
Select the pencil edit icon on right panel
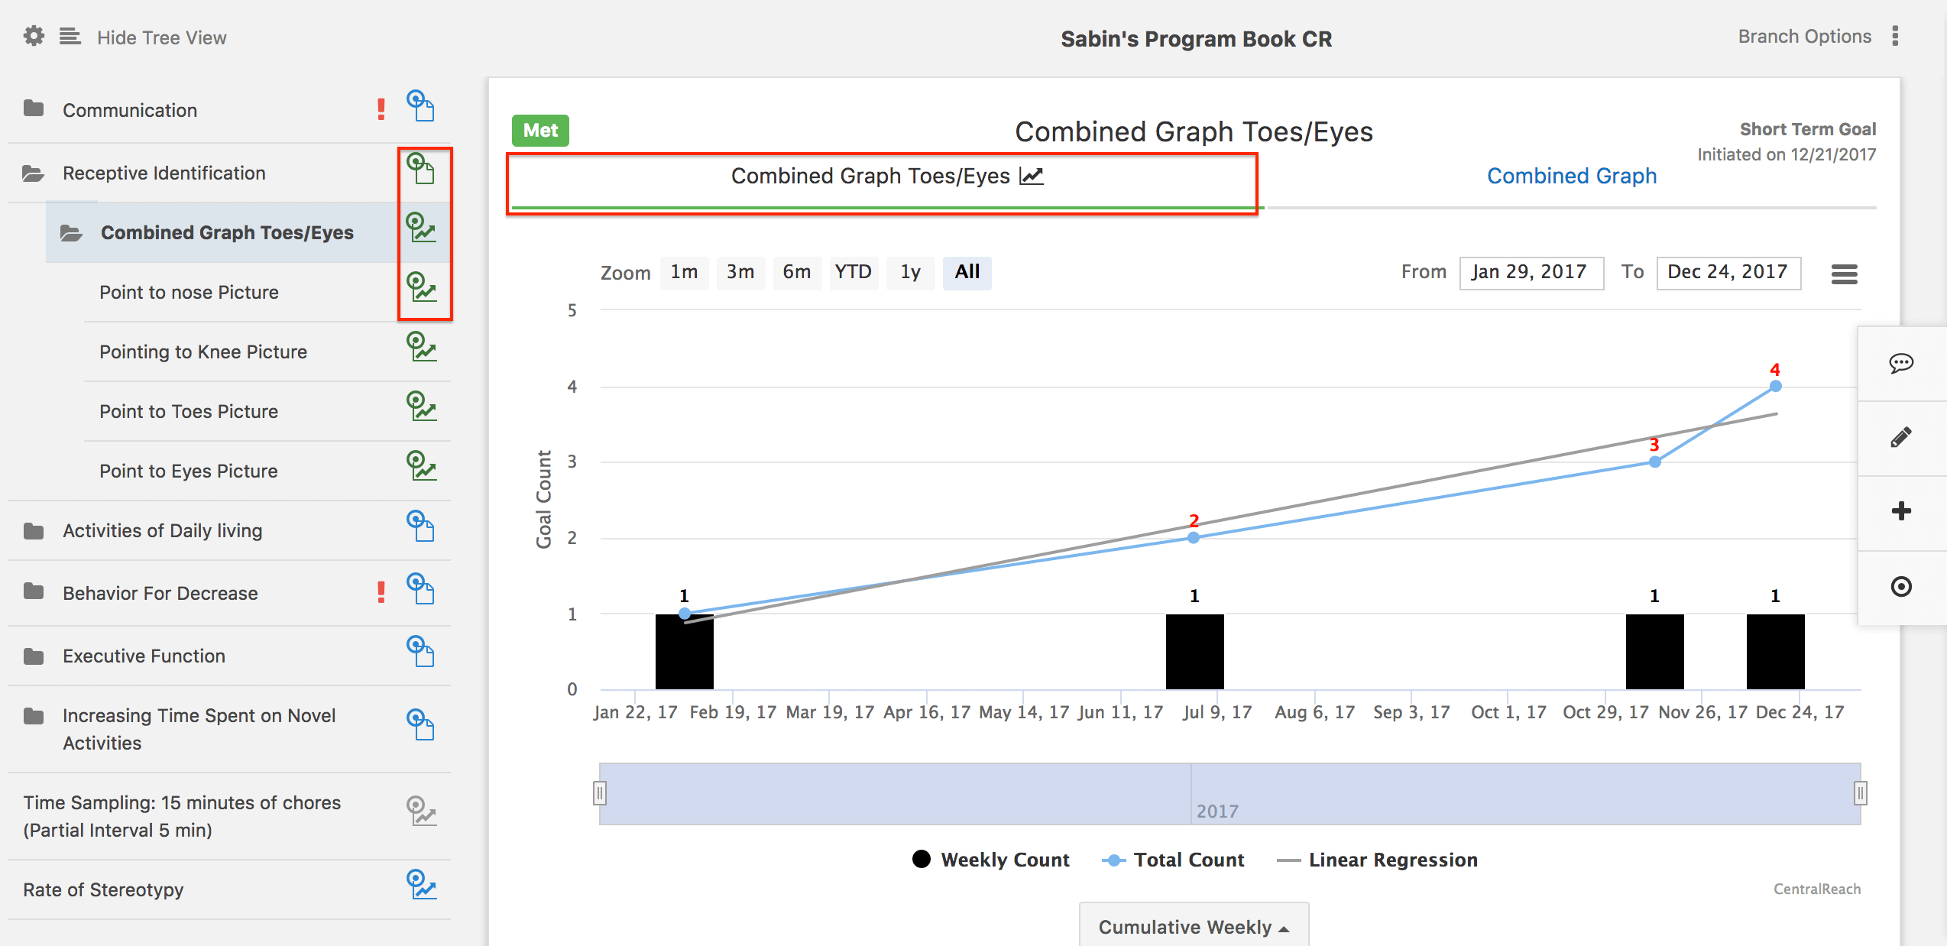click(x=1902, y=437)
